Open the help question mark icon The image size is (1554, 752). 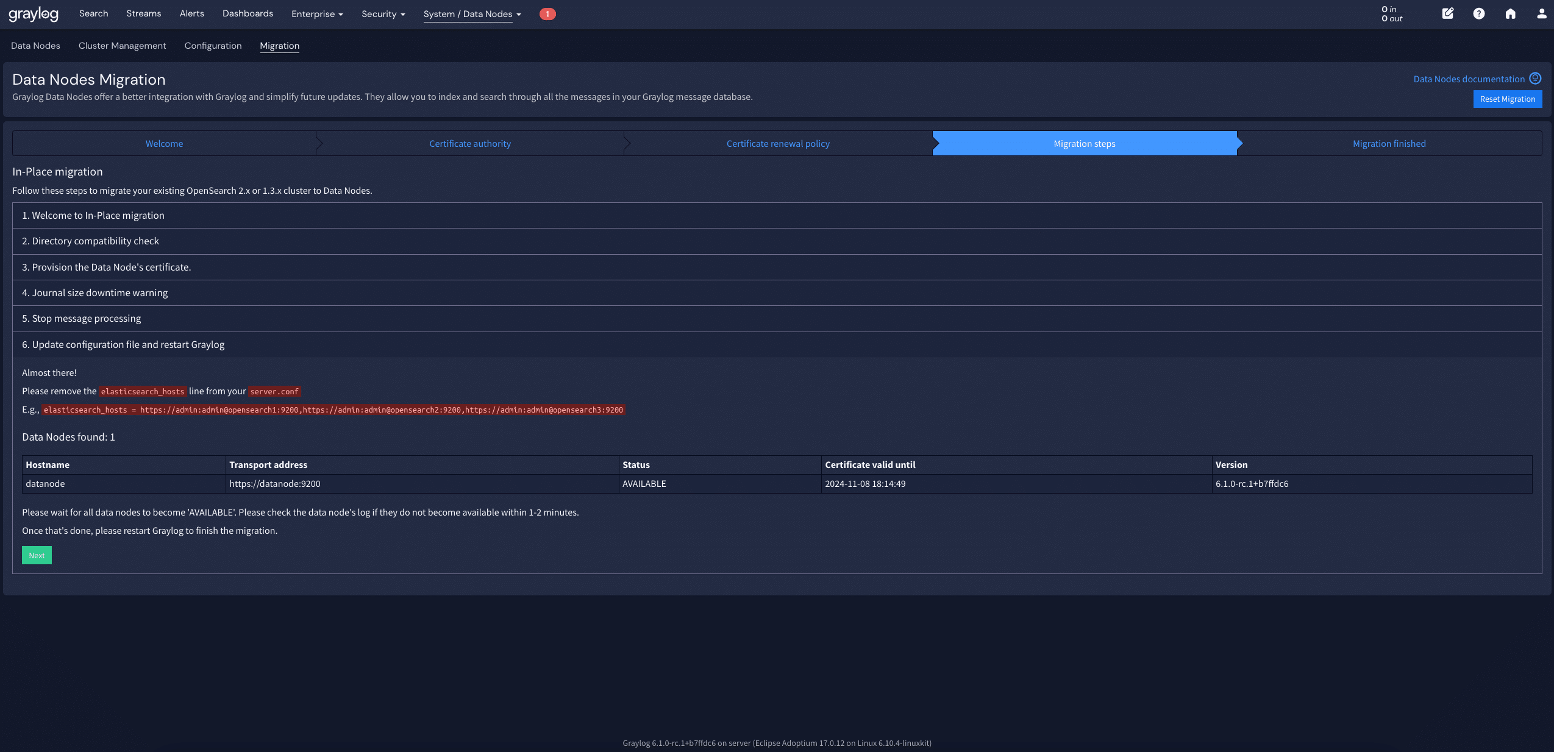tap(1478, 13)
